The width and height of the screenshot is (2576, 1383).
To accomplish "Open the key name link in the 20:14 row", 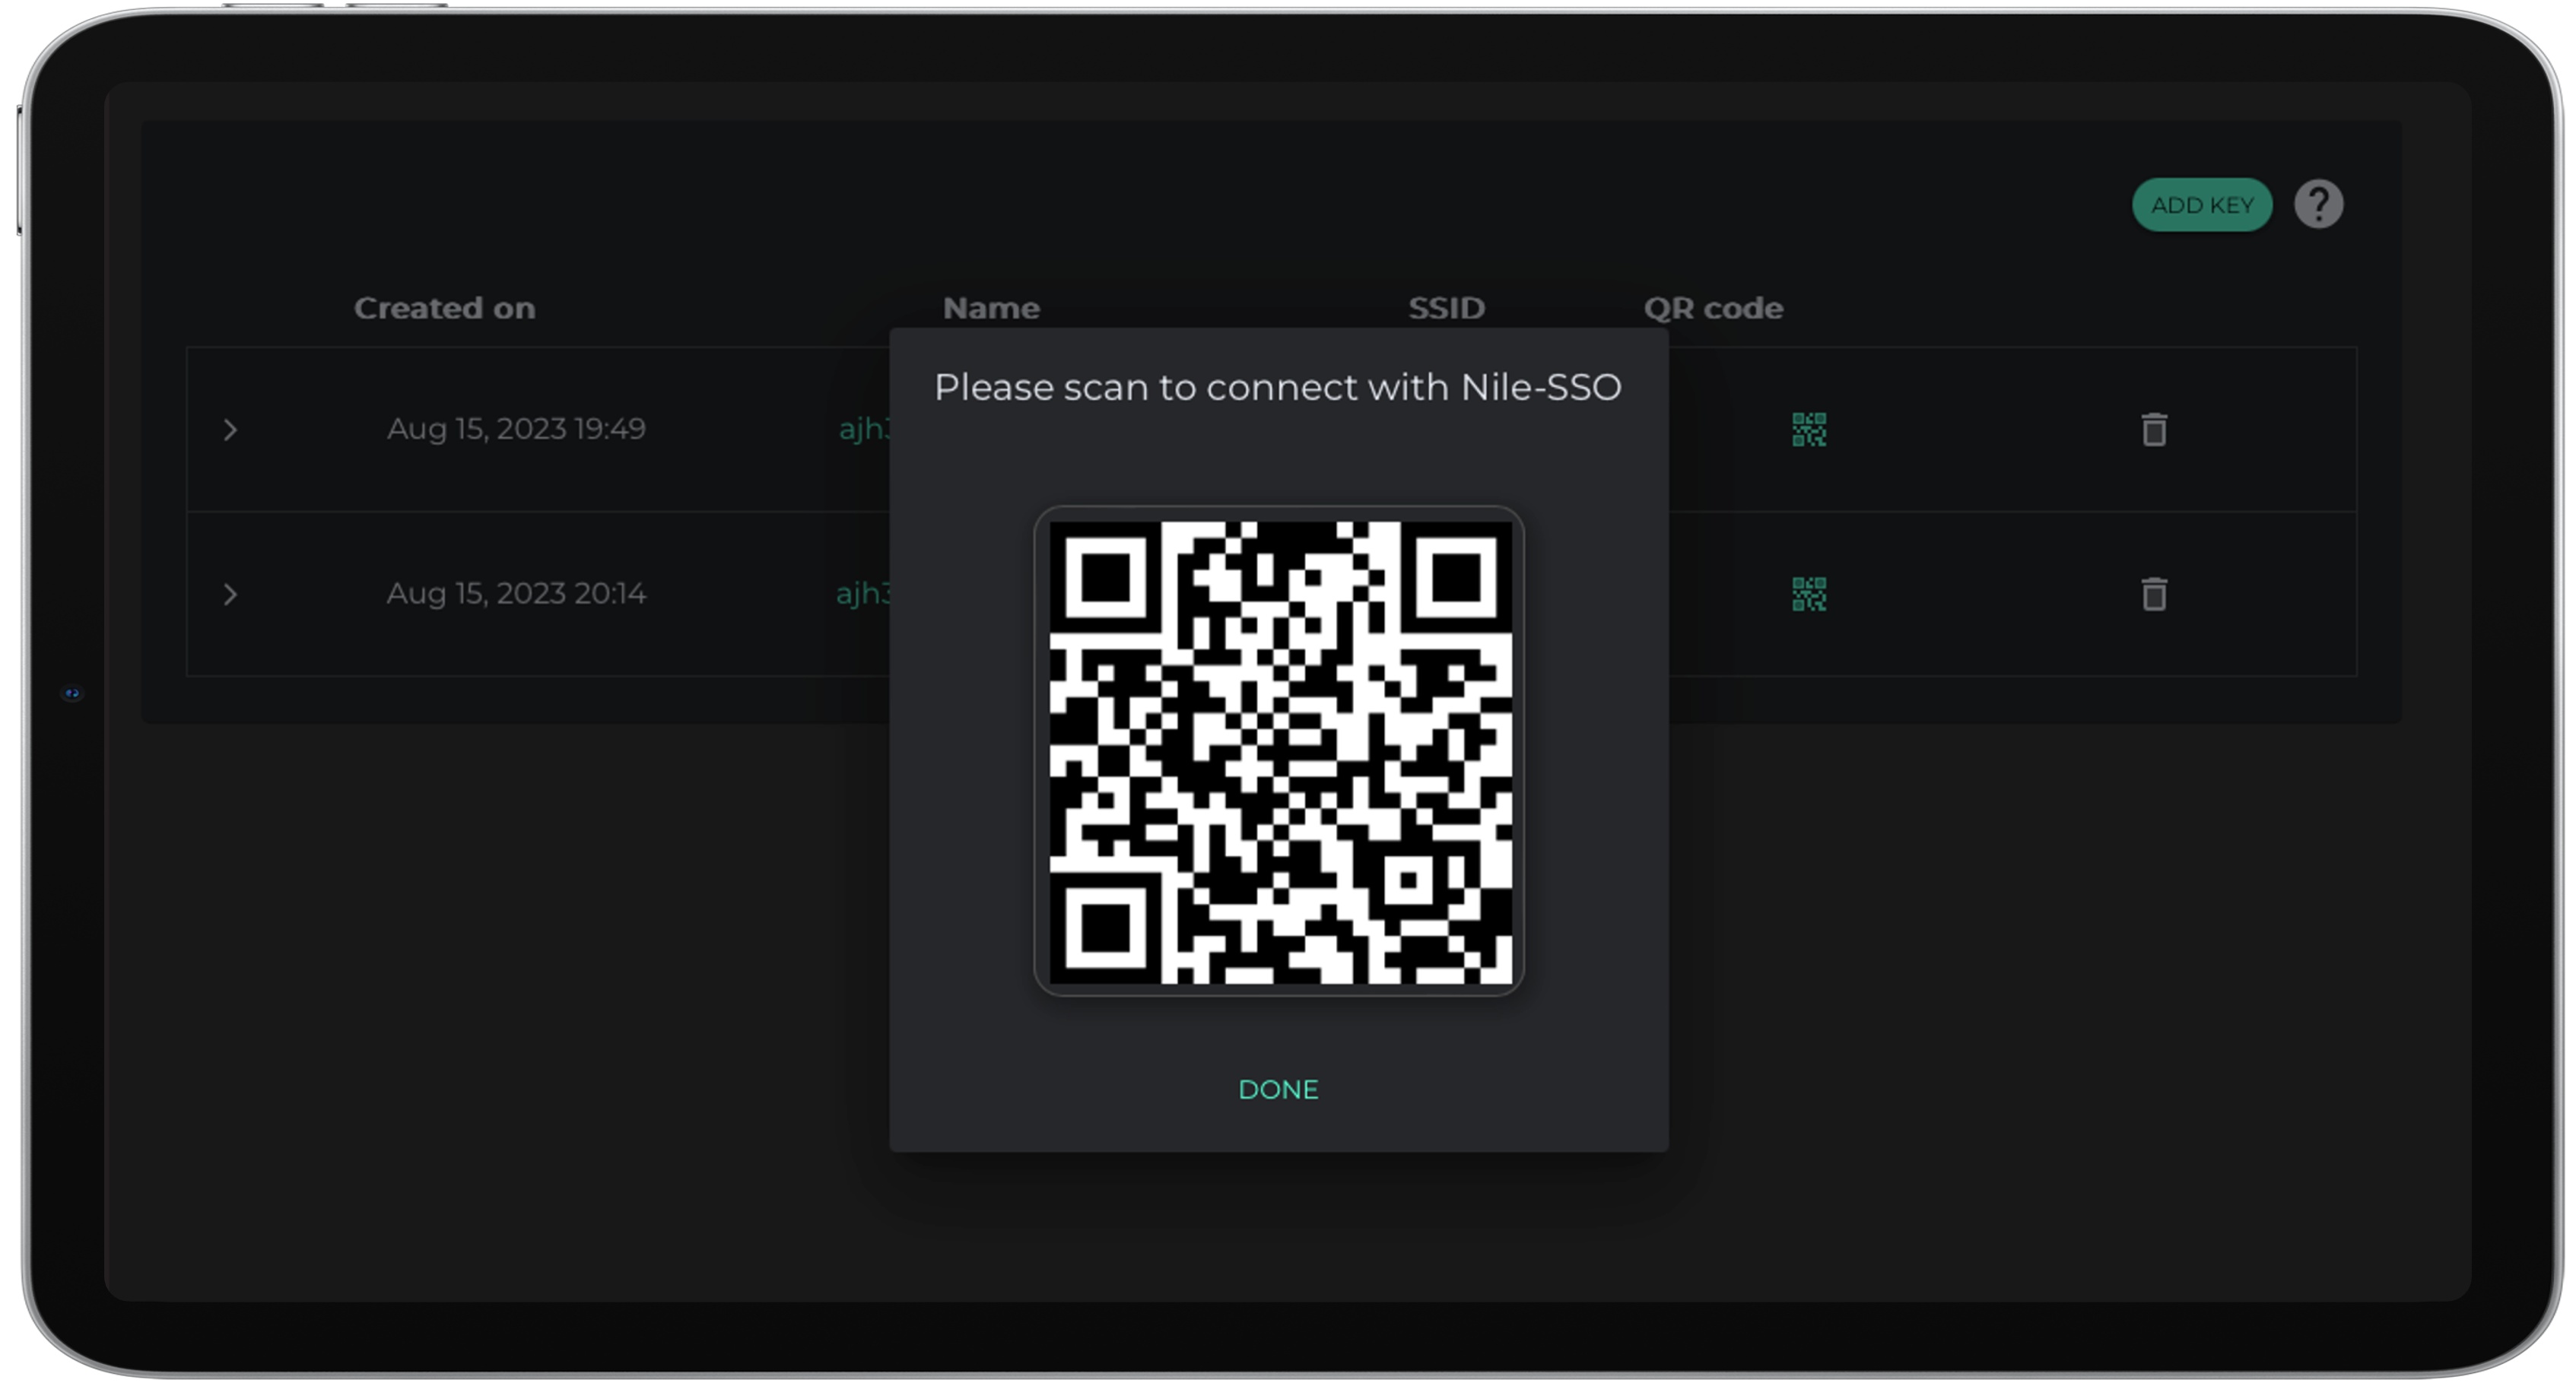I will (862, 594).
